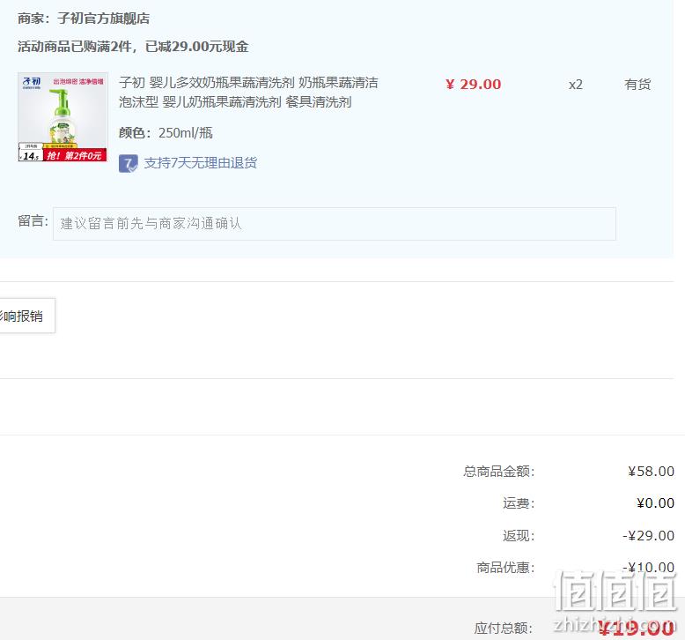Open the 子初 婴儿多效奶瓶果蔬清洗剂 product title
This screenshot has width=685, height=640.
tap(248, 93)
